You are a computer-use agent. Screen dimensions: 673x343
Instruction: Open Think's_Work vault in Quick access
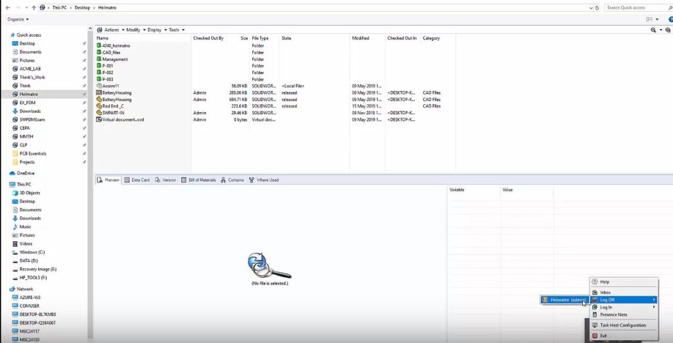coord(29,77)
